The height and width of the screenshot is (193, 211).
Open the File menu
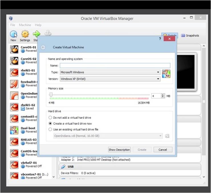pos(13,25)
